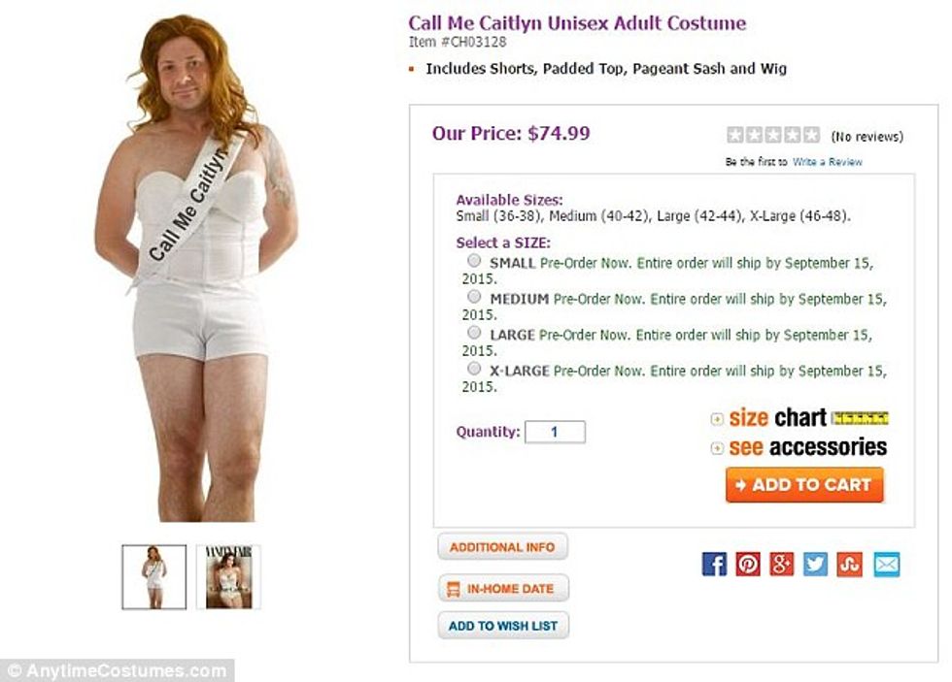Image resolution: width=952 pixels, height=682 pixels.
Task: Expand see accessories section
Action: pyautogui.click(x=806, y=447)
